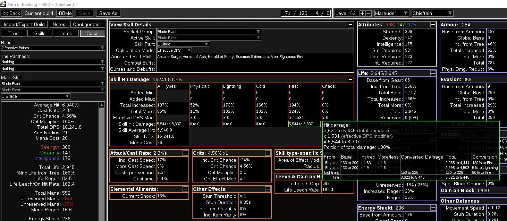Click the Save button
The width and height of the screenshot is (507, 221).
point(85,13)
